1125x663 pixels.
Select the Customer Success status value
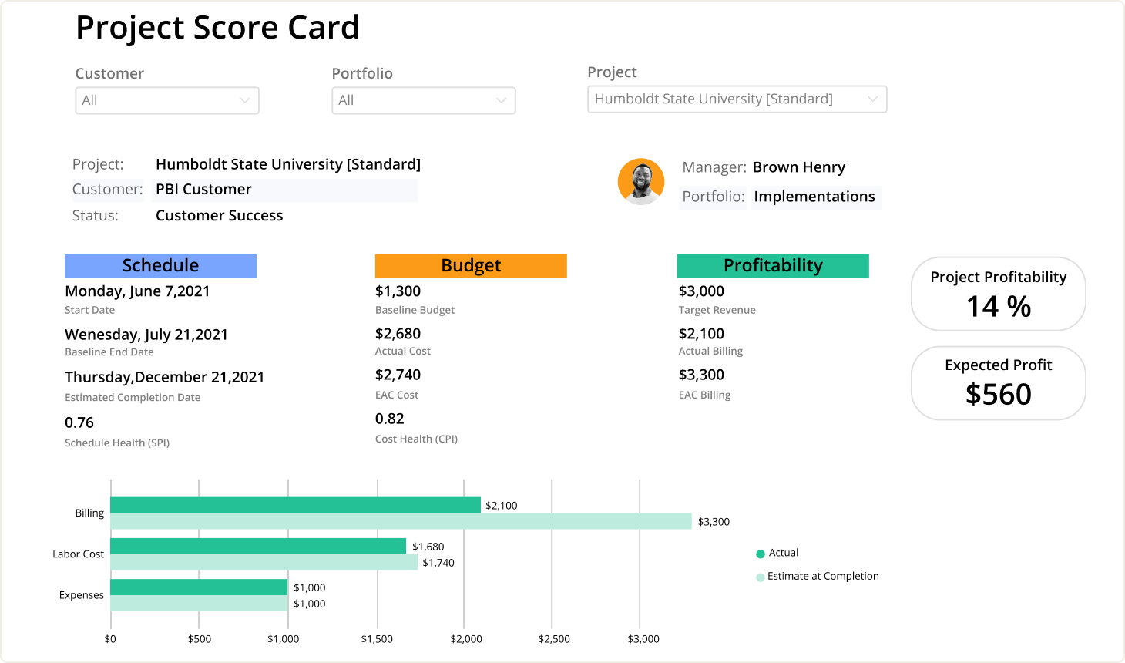[x=219, y=215]
